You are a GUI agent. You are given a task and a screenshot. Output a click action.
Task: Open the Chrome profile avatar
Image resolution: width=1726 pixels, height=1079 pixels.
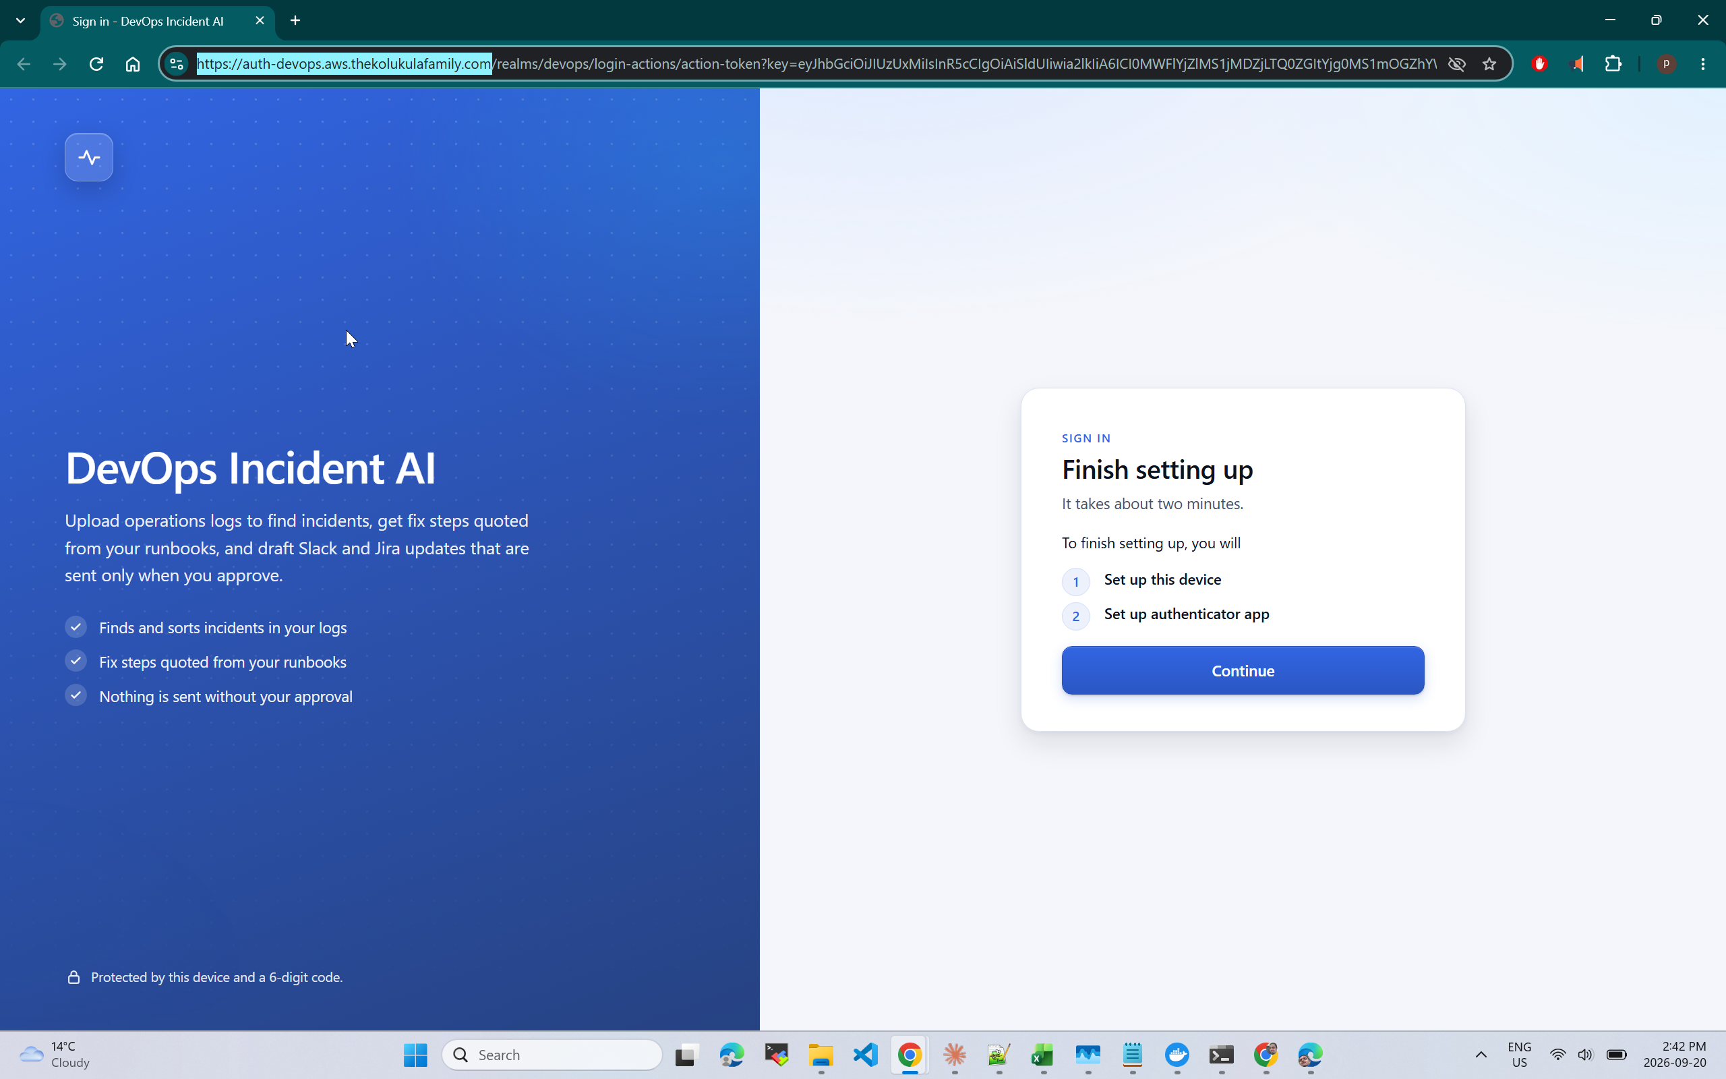pyautogui.click(x=1666, y=63)
